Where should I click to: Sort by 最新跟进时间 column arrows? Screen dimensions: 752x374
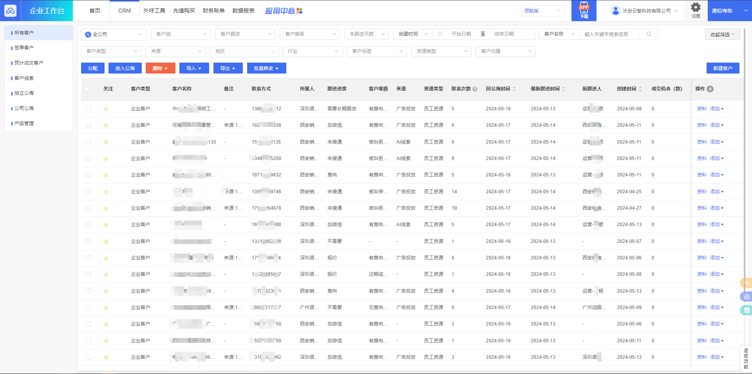[x=564, y=89]
